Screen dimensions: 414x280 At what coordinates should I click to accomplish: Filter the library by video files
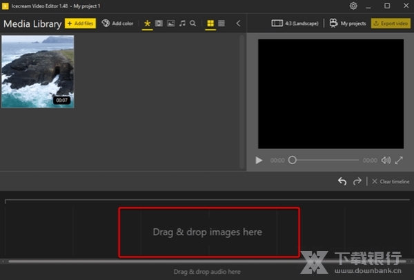(159, 23)
